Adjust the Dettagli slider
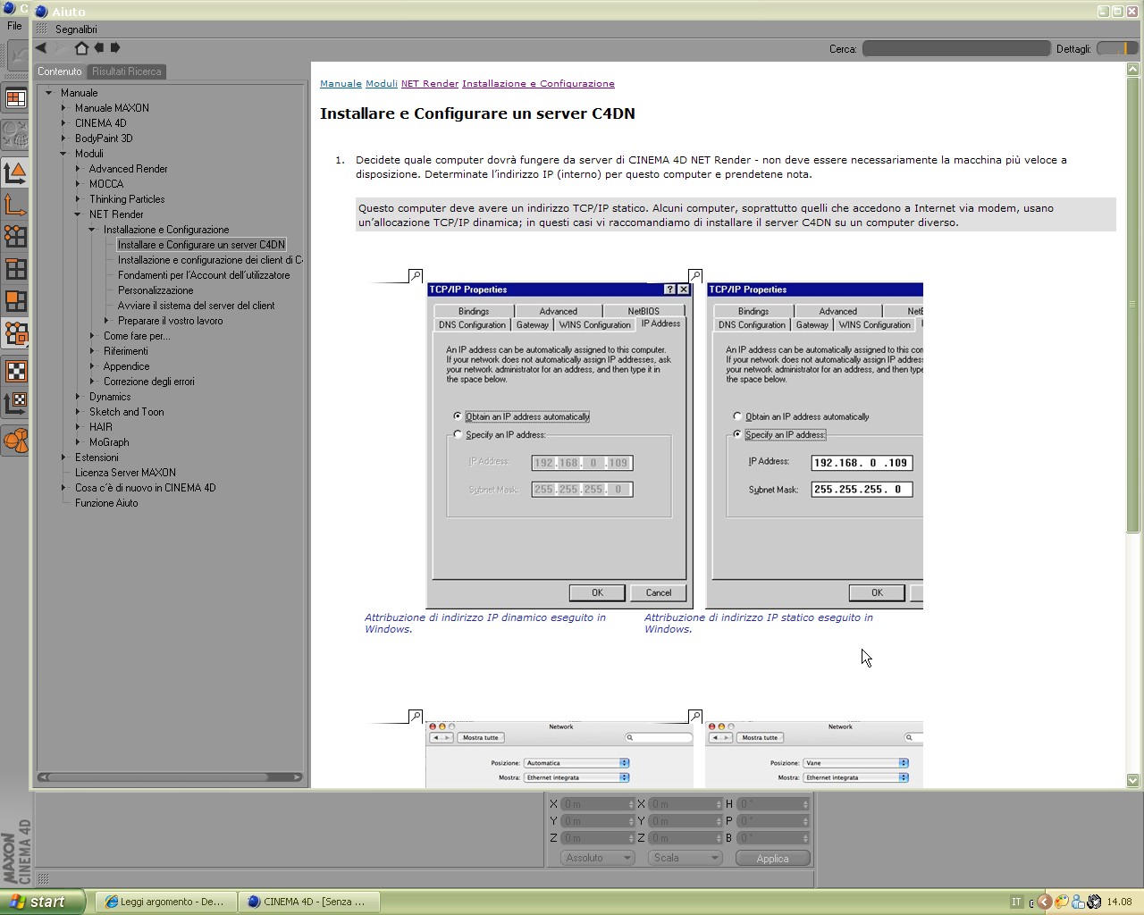Screen dimensions: 1144x915 click(1116, 48)
